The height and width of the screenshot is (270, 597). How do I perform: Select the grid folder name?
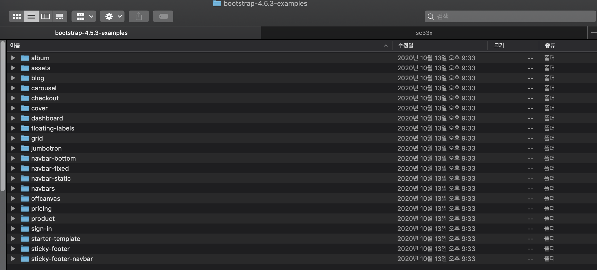[x=37, y=138]
